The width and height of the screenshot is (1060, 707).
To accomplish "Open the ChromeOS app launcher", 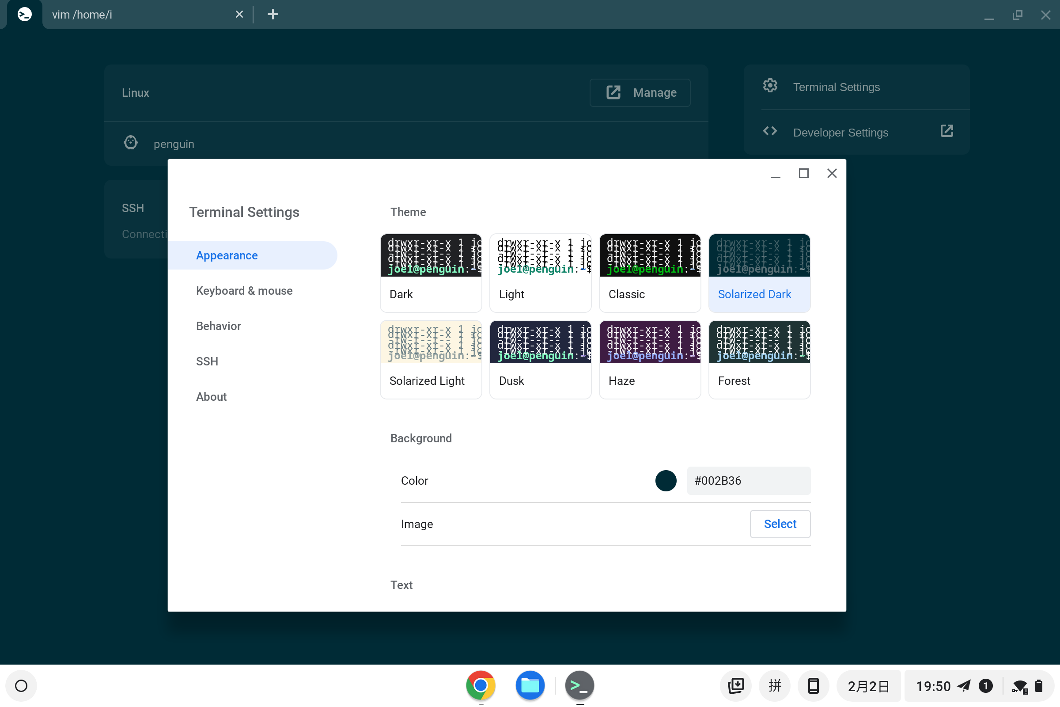I will coord(21,685).
